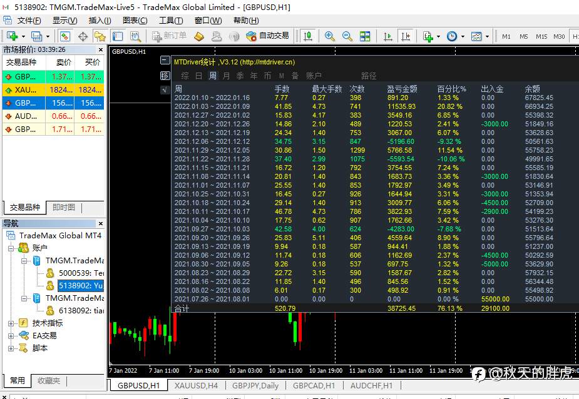This screenshot has height=399, width=579.
Task: Select the 月 statistics period button
Action: (x=227, y=76)
